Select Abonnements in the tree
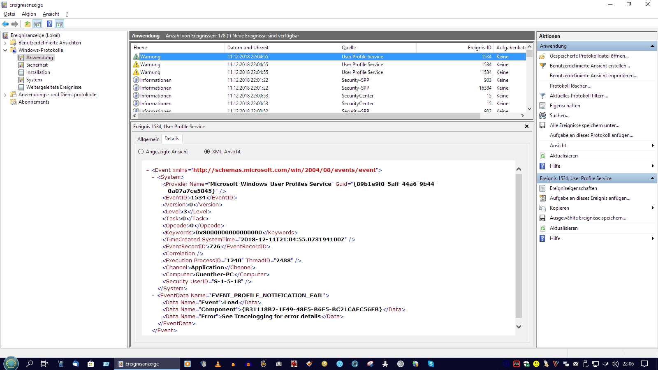This screenshot has width=658, height=370. 34,102
